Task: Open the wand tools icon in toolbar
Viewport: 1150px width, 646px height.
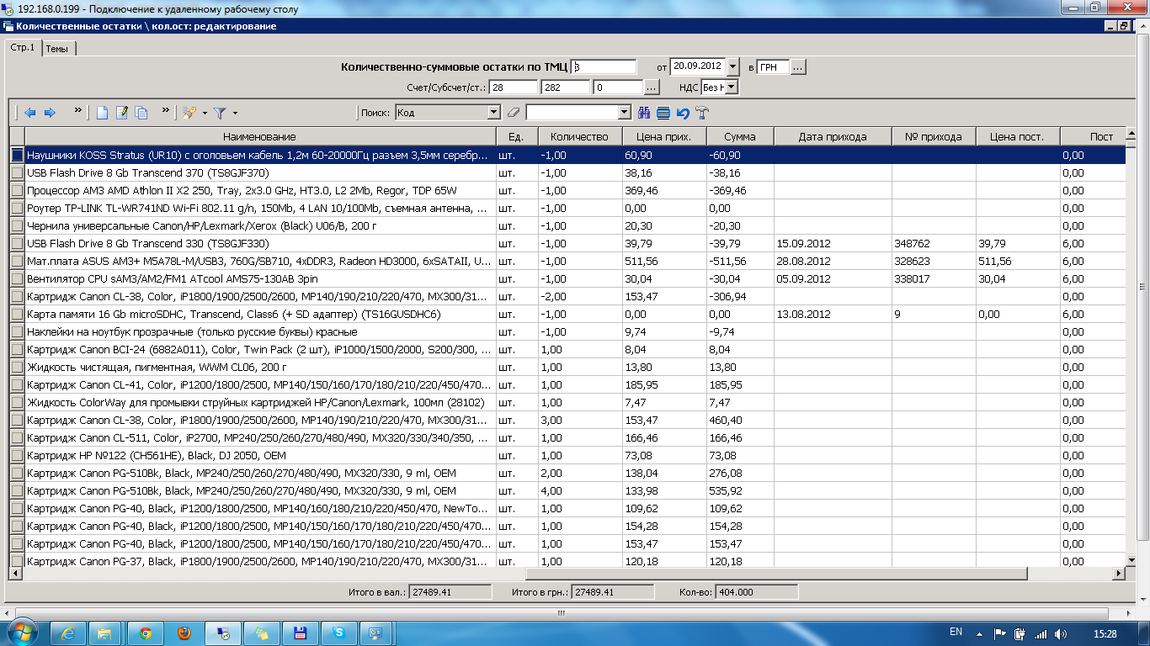Action: (189, 113)
